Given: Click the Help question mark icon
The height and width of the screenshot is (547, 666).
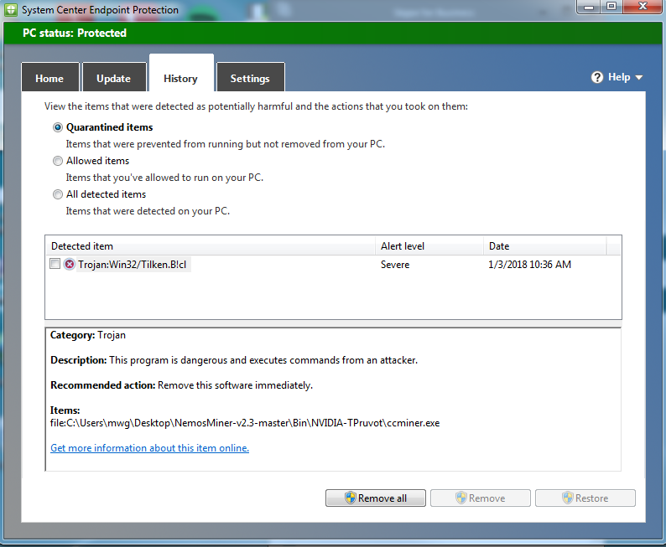Looking at the screenshot, I should click(596, 77).
